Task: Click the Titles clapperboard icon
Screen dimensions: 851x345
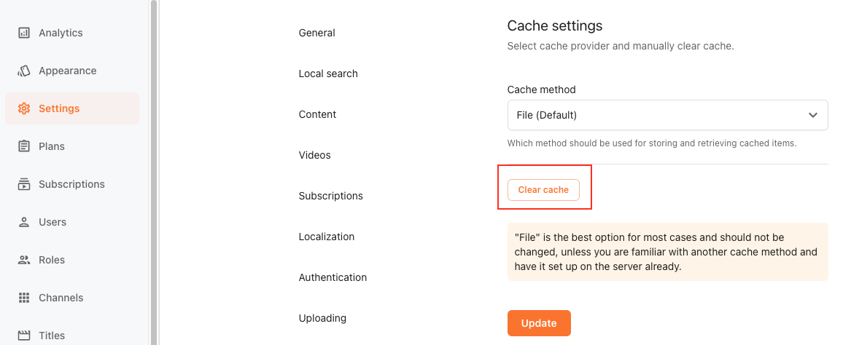Action: pyautogui.click(x=24, y=336)
